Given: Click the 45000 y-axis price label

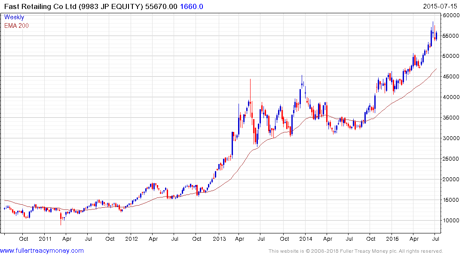Looking at the screenshot, I should click(451, 77).
